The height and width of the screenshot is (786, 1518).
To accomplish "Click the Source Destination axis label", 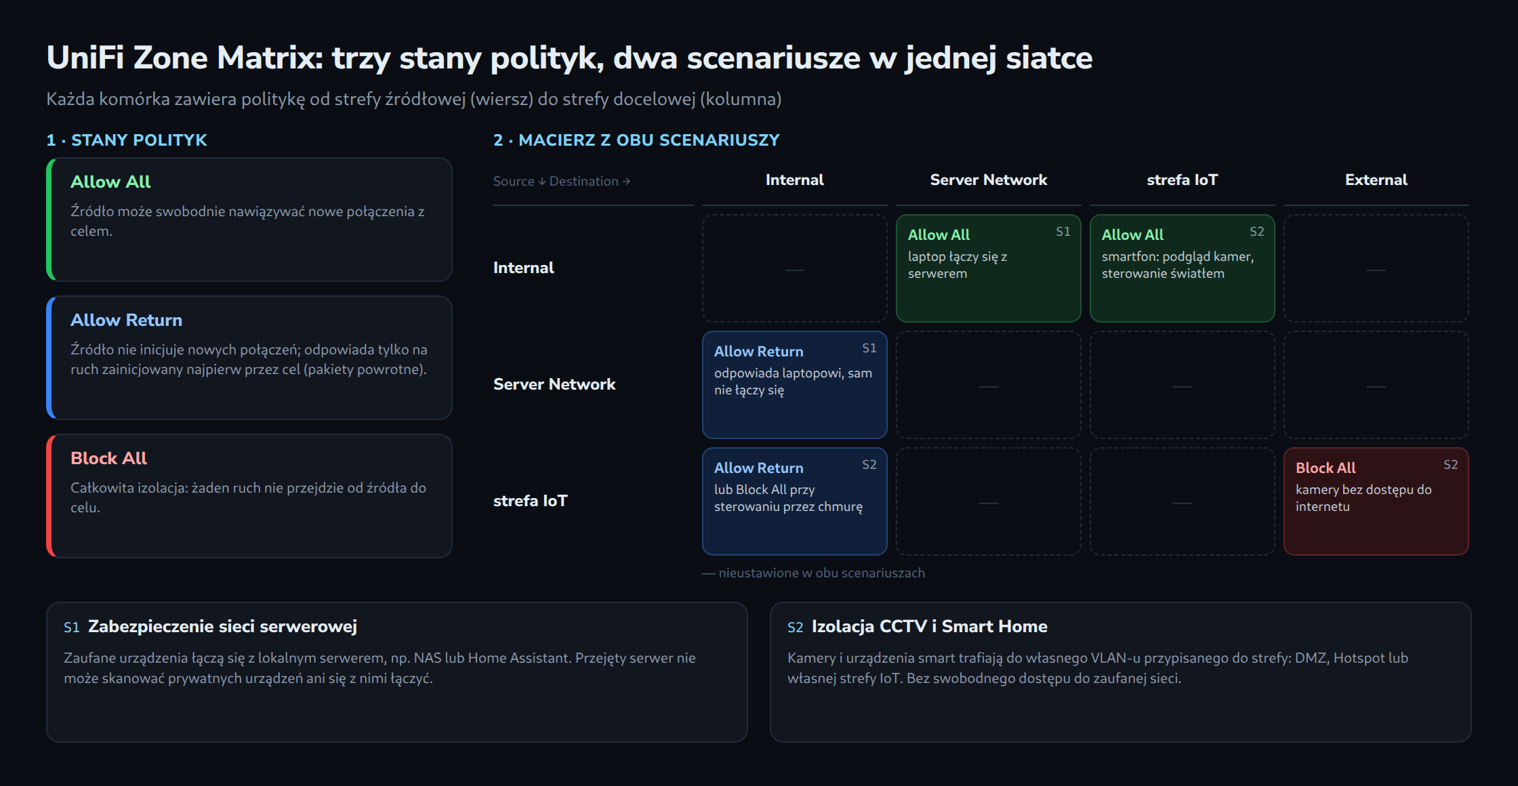I will click(x=562, y=182).
